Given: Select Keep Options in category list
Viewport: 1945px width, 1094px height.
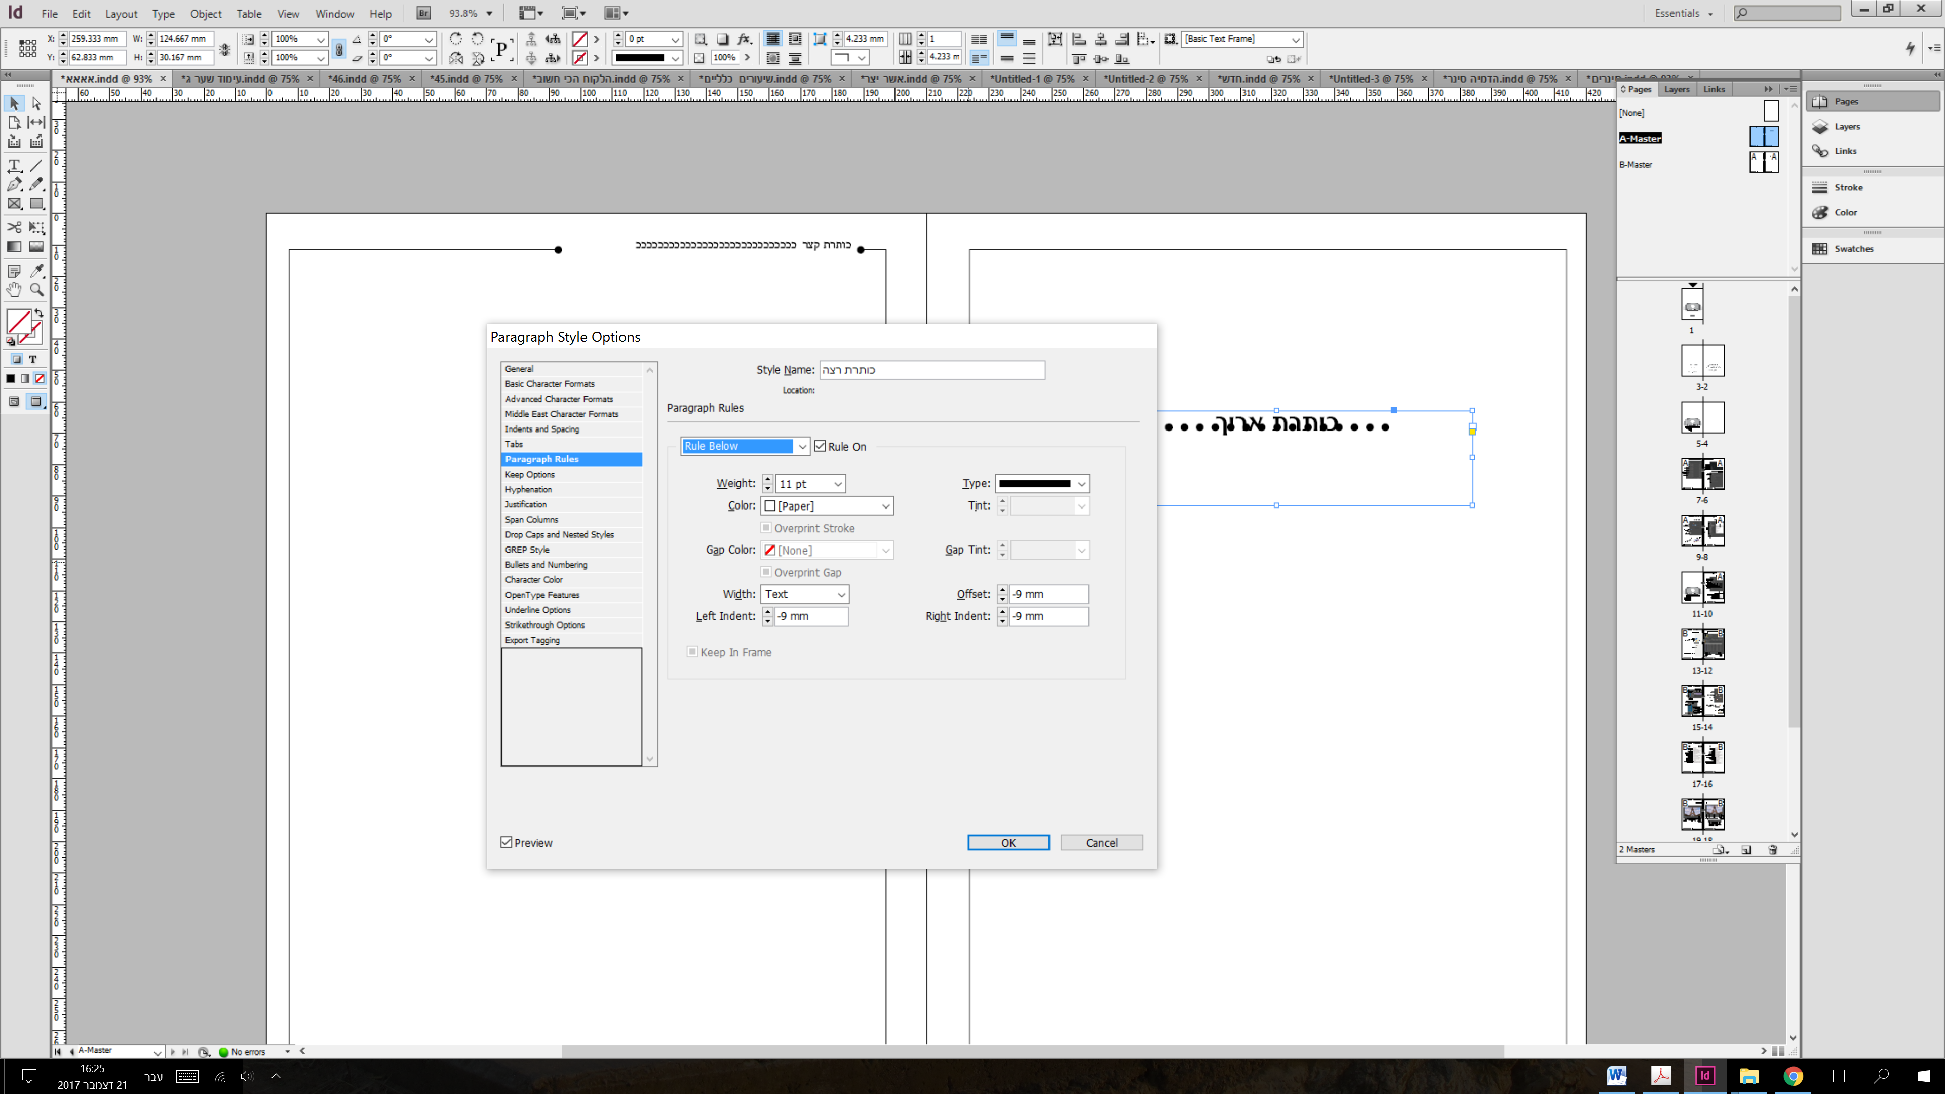Looking at the screenshot, I should coord(530,474).
